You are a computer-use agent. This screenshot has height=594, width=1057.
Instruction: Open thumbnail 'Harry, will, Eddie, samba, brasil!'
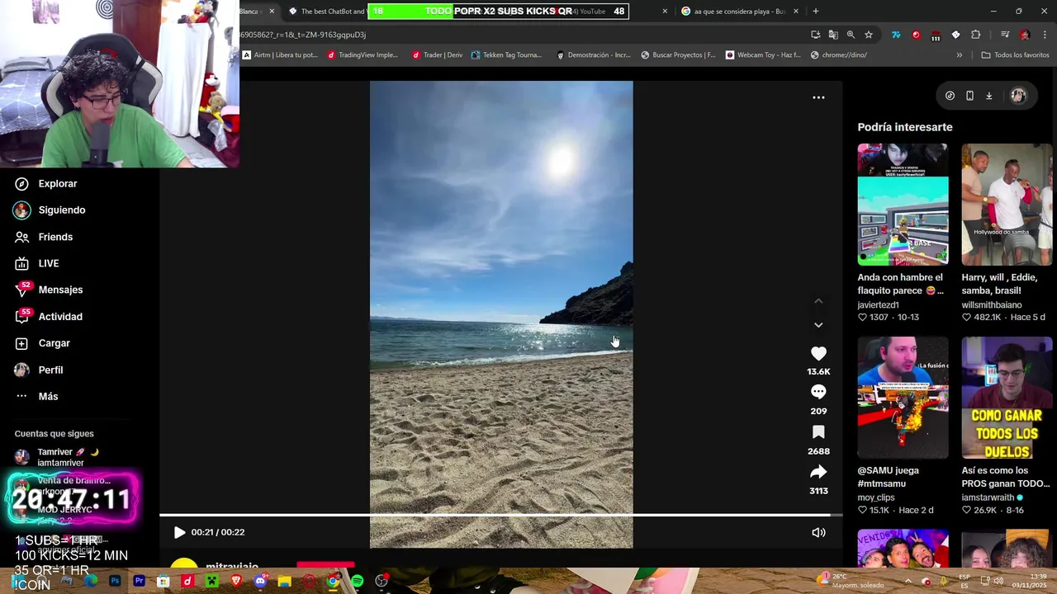[1007, 205]
